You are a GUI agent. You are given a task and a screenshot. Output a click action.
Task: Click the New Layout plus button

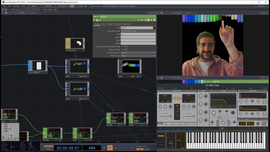point(56,9)
